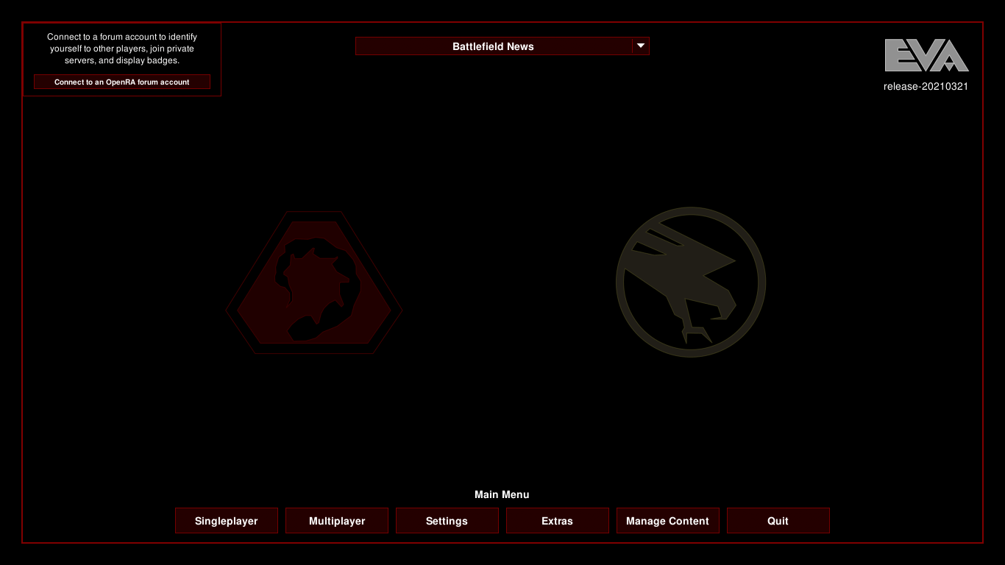This screenshot has width=1005, height=565.
Task: Expand the Battlefield News dropdown
Action: point(502,46)
